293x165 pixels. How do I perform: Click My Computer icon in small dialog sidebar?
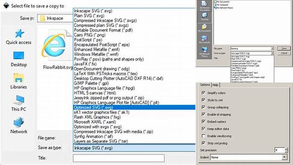pos(205,39)
